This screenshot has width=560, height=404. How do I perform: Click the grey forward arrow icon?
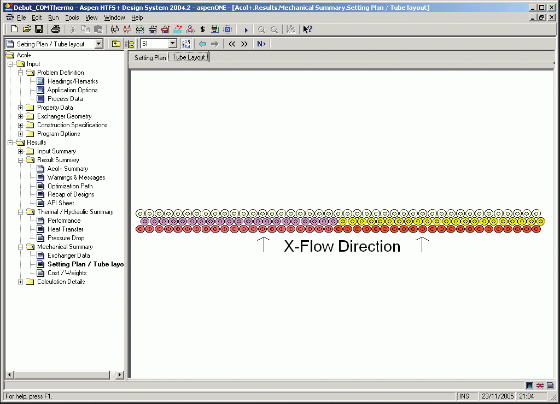click(x=214, y=44)
